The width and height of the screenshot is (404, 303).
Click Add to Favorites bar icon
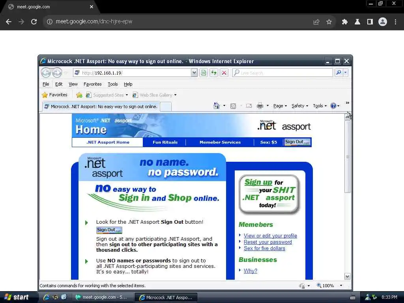pyautogui.click(x=79, y=95)
